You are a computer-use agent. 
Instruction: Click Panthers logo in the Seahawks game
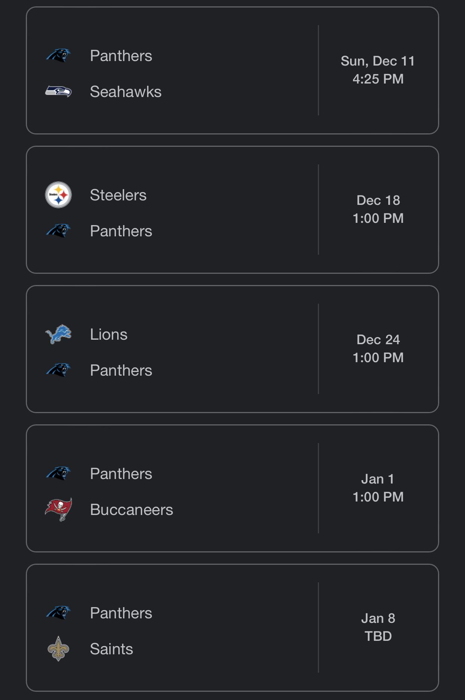(58, 55)
